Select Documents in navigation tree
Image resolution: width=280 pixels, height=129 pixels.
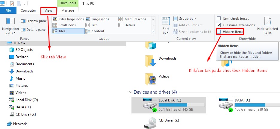coord(22,64)
